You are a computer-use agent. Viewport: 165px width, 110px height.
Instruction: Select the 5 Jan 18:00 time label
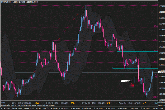click(x=110, y=108)
